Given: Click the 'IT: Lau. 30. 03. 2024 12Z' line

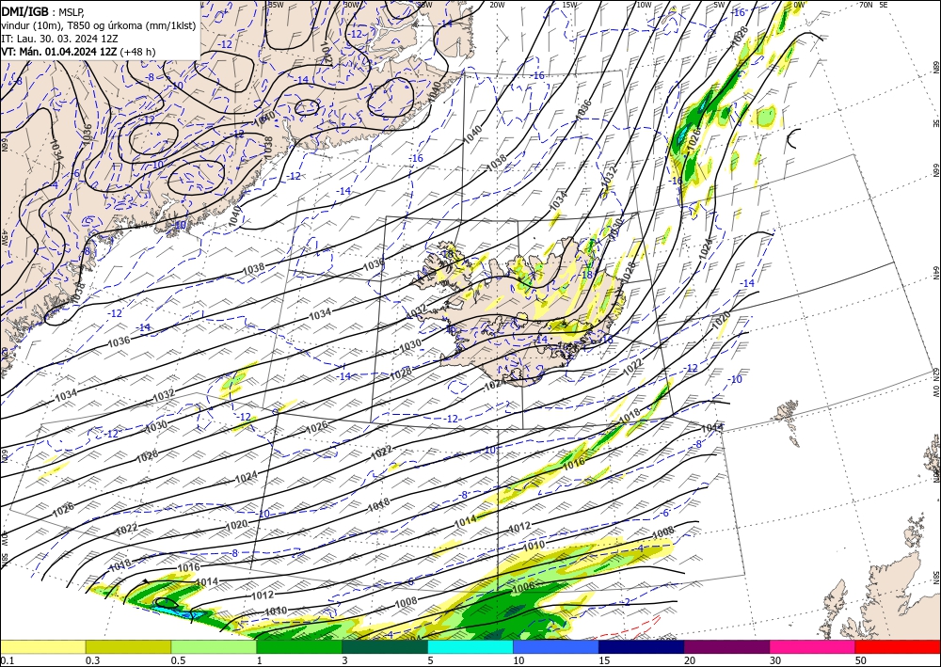Looking at the screenshot, I should 60,38.
